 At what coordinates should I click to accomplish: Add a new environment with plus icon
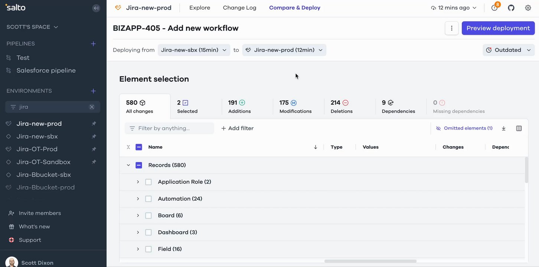[94, 91]
